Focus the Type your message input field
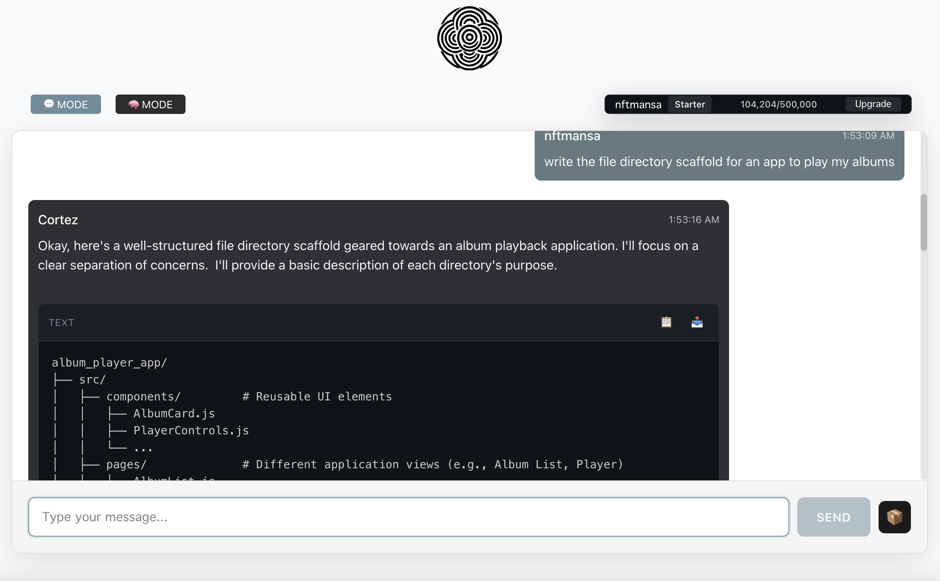Image resolution: width=940 pixels, height=581 pixels. [x=408, y=517]
